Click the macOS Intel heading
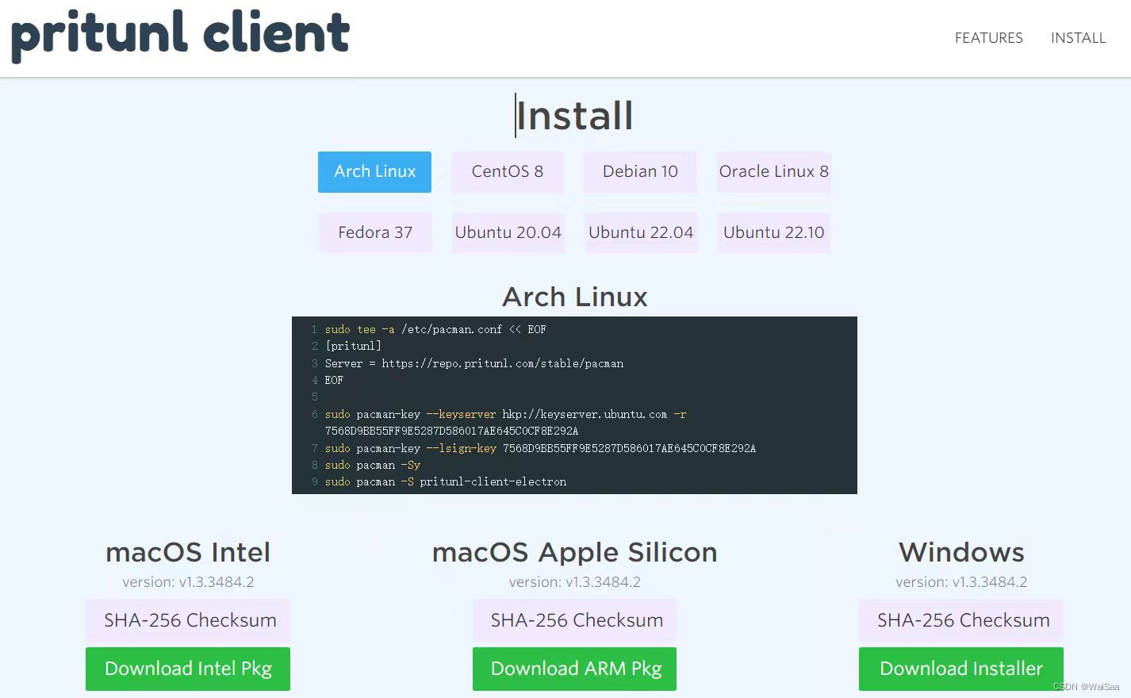 pos(188,552)
